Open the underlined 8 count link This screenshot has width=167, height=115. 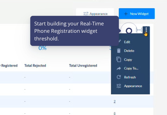tap(114, 113)
